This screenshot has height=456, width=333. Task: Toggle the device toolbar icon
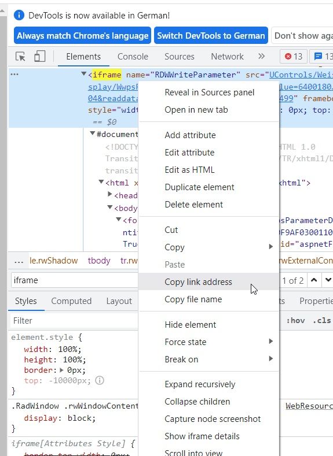(39, 57)
